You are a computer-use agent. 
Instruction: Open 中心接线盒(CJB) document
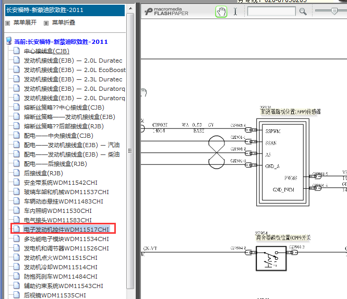(46, 51)
